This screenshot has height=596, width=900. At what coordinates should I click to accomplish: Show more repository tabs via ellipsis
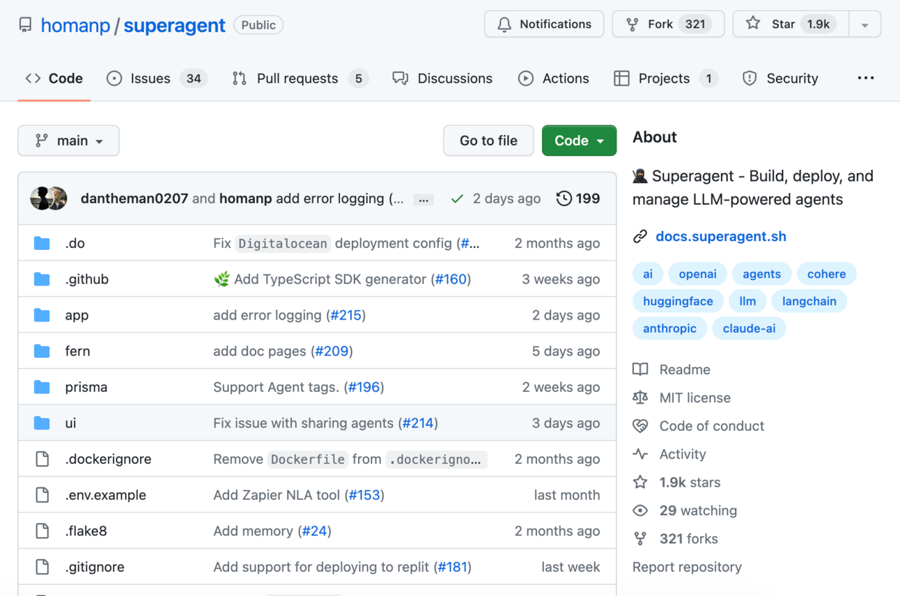(x=866, y=78)
